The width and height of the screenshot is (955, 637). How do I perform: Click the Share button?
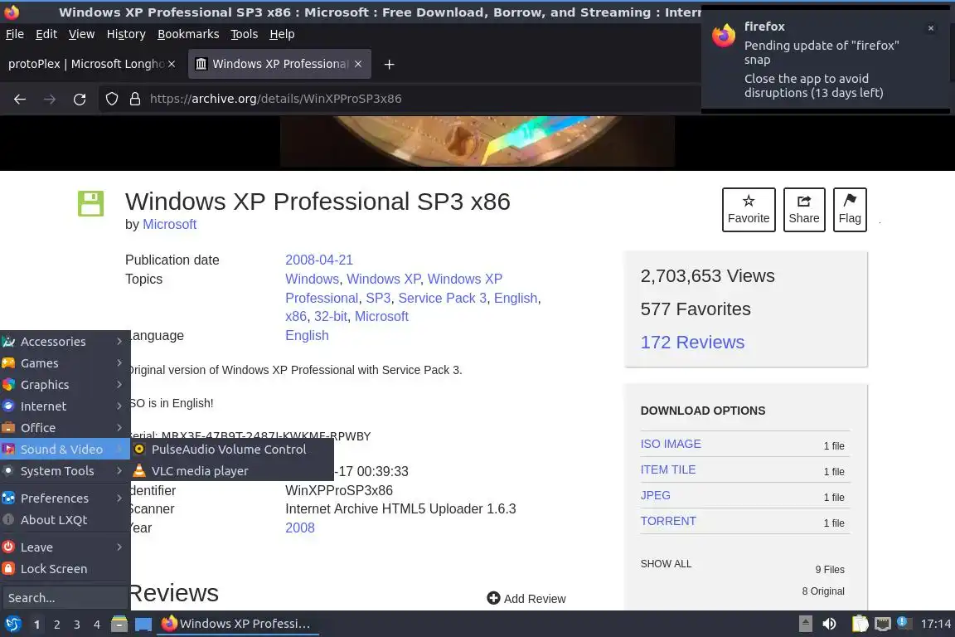(804, 209)
